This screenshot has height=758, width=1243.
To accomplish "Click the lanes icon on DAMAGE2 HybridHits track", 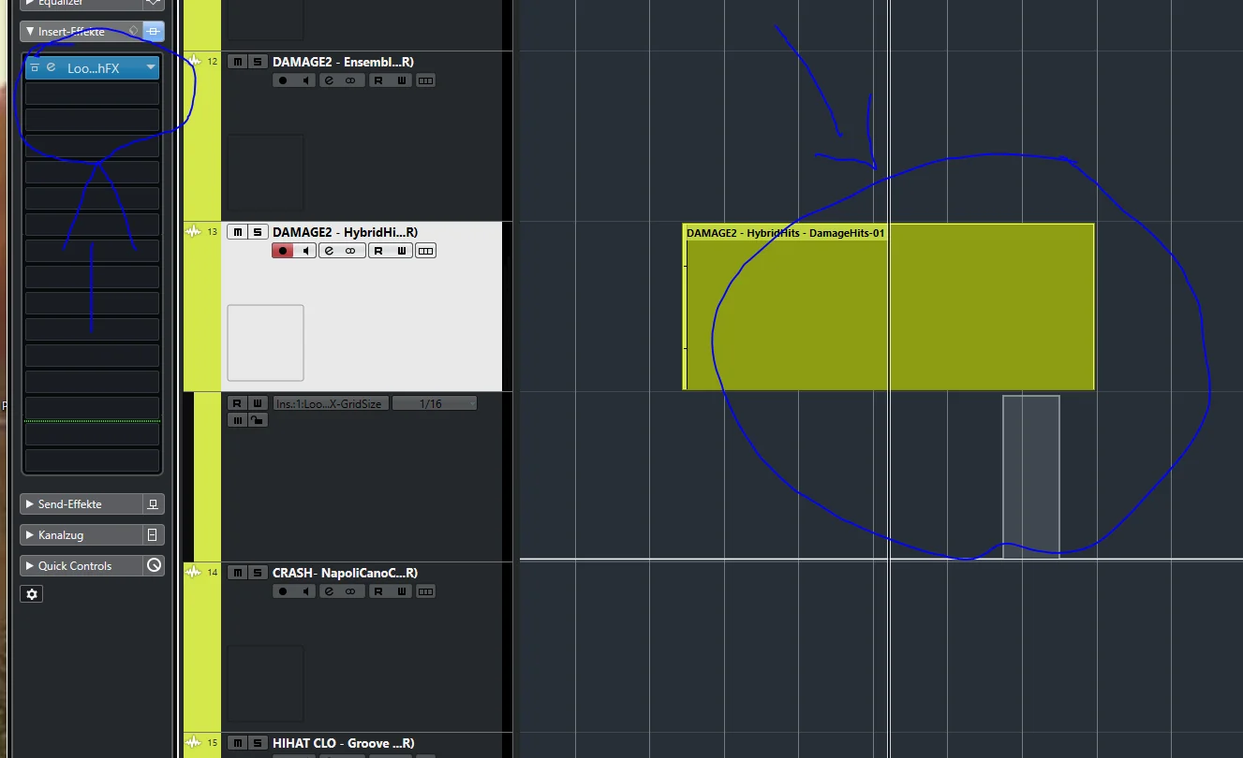I will [426, 251].
